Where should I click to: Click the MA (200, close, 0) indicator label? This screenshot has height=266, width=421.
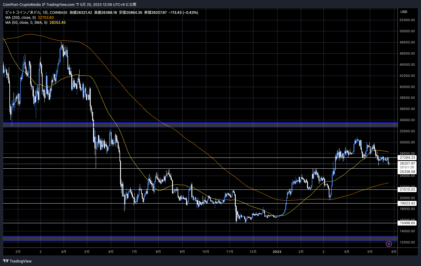(21, 18)
